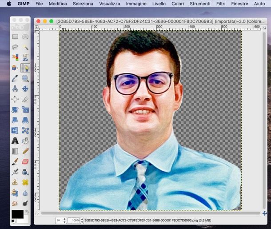Select the Blend gradient tool
Viewport: 271px width, 229px height.
(x=15, y=151)
